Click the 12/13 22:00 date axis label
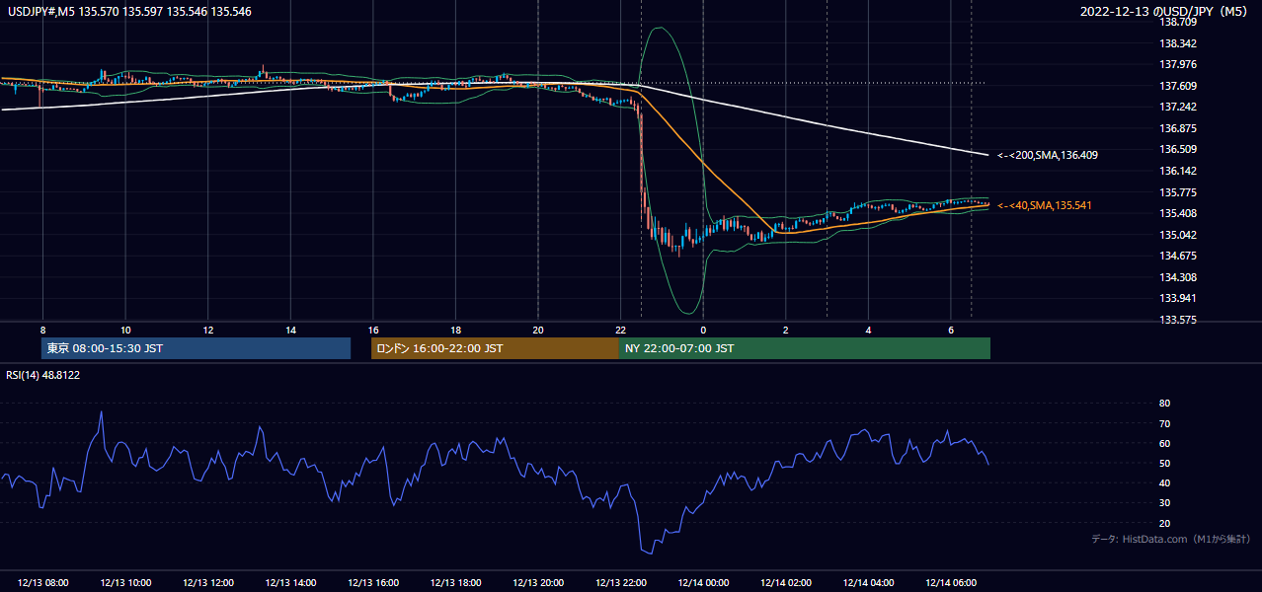This screenshot has width=1262, height=592. 620,583
